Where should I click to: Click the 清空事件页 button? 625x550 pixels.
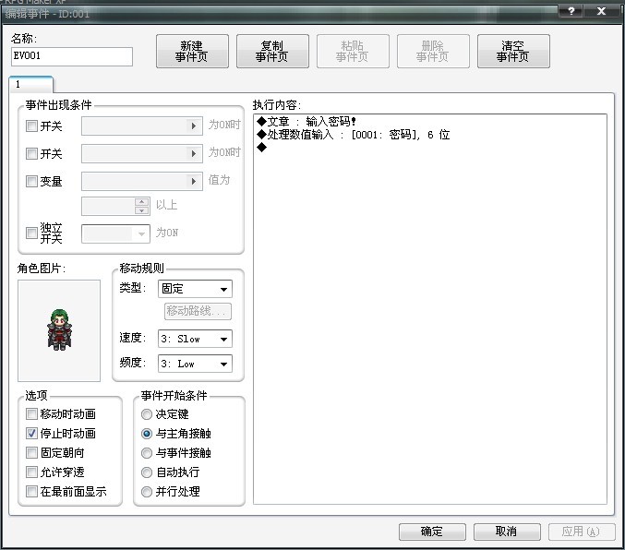pos(513,51)
